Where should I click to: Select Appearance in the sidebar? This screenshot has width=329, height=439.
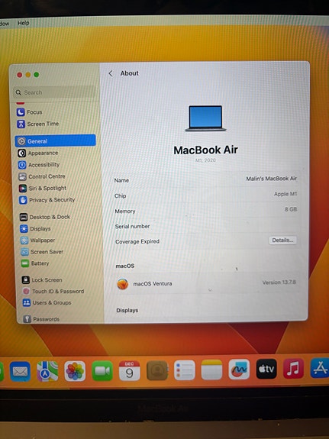(x=38, y=153)
